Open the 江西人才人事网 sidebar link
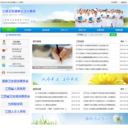128x128 pixels. coord(15,112)
